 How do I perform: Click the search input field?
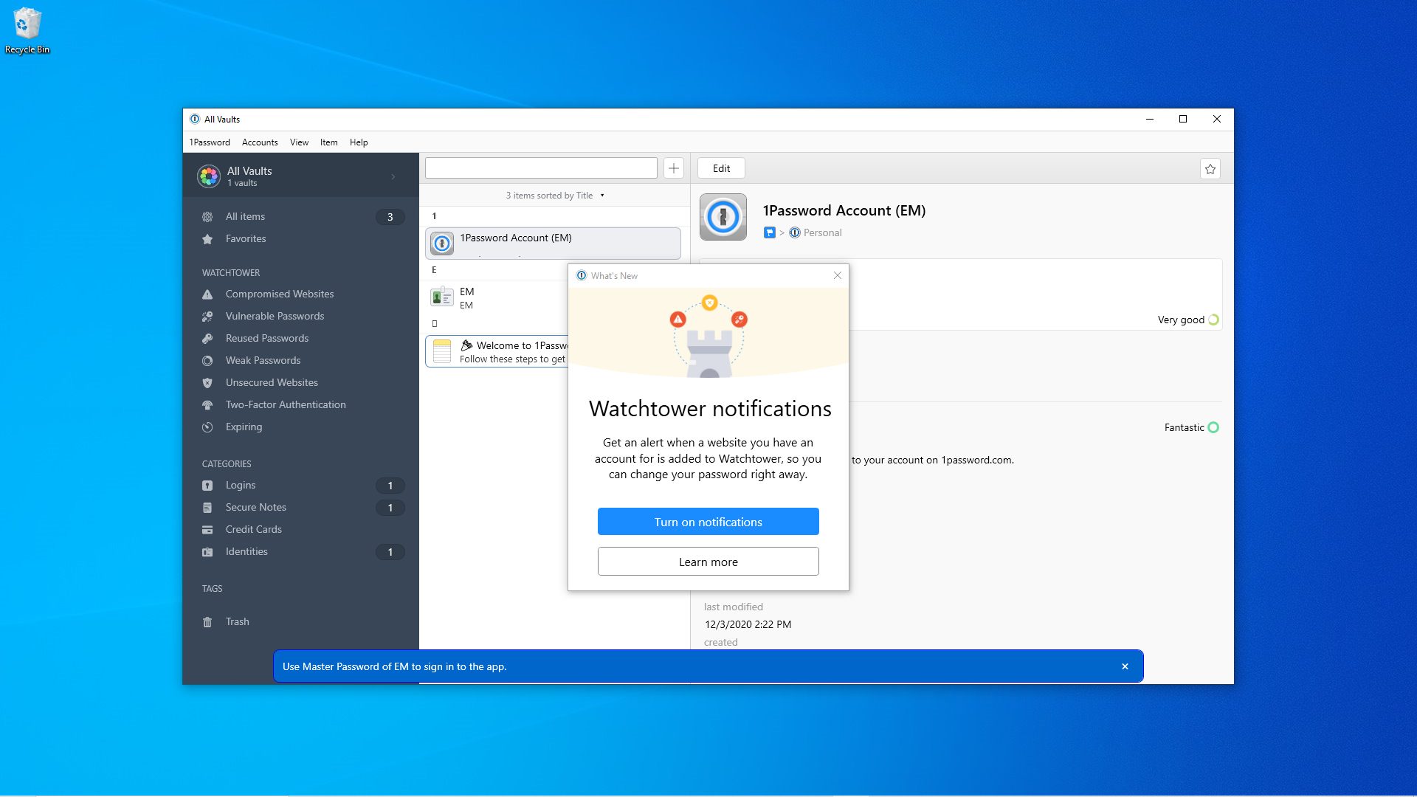[541, 168]
